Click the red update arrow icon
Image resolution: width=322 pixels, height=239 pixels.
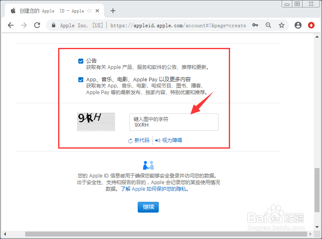click(x=311, y=25)
